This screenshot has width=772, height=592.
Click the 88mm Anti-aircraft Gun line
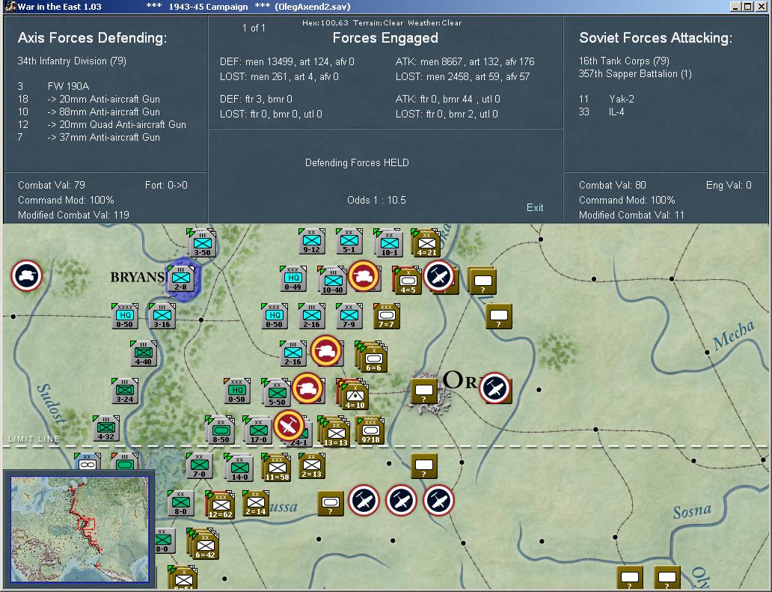tap(88, 112)
